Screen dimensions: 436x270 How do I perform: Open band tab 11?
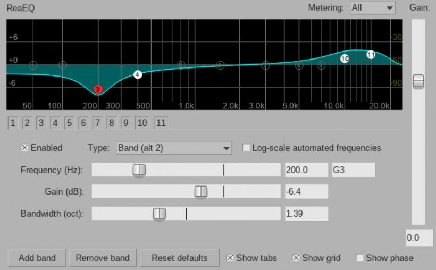pos(161,123)
